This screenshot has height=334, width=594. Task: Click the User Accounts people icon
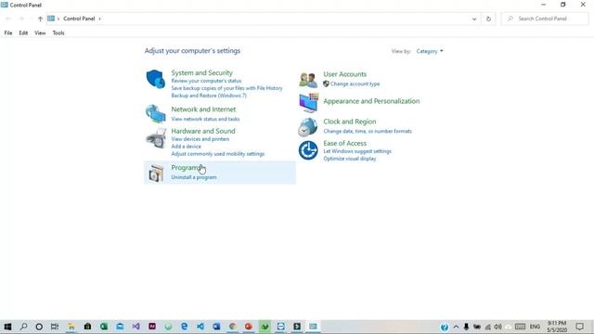308,80
